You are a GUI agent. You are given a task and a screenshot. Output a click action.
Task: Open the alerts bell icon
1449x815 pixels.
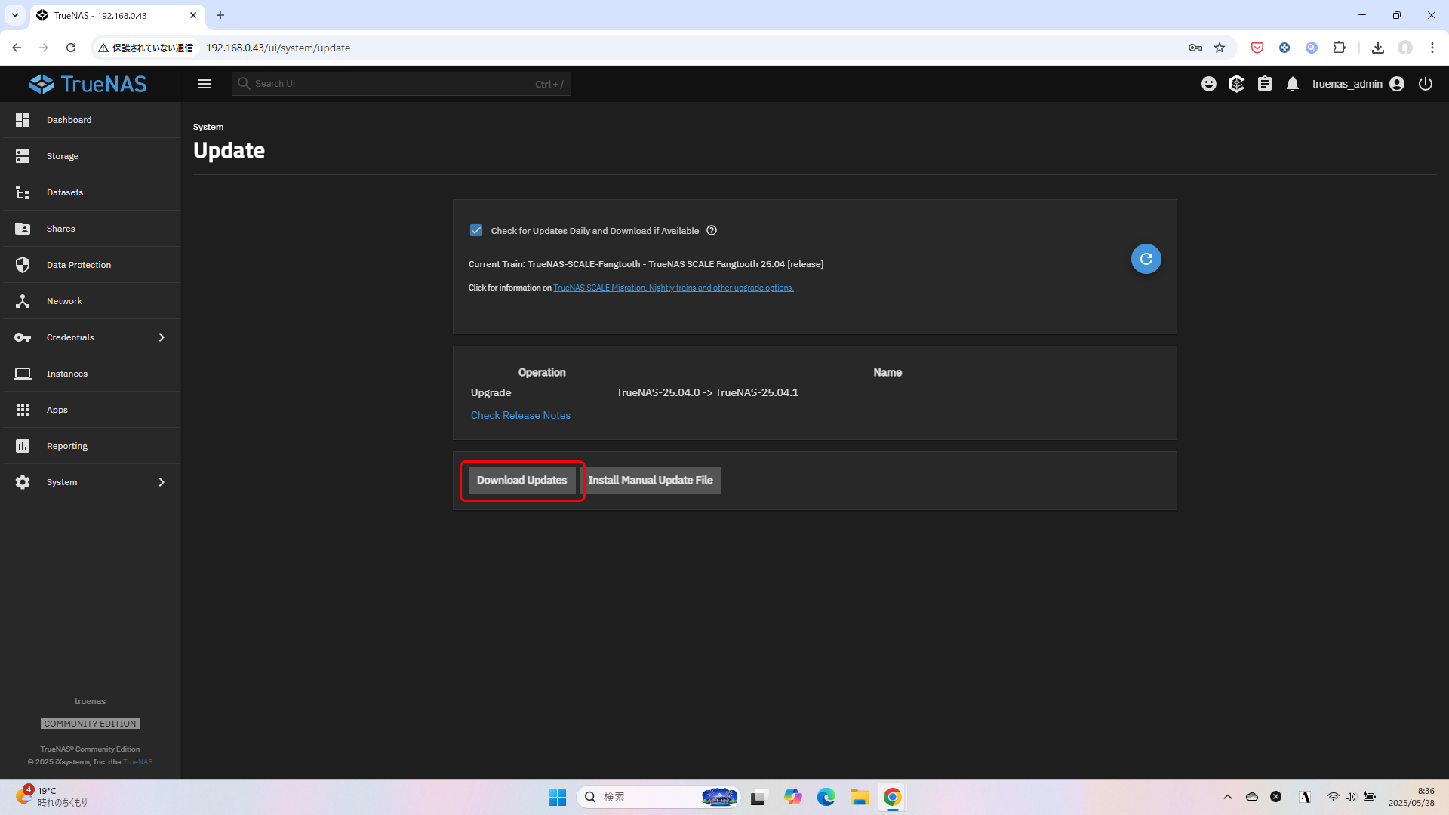point(1293,84)
